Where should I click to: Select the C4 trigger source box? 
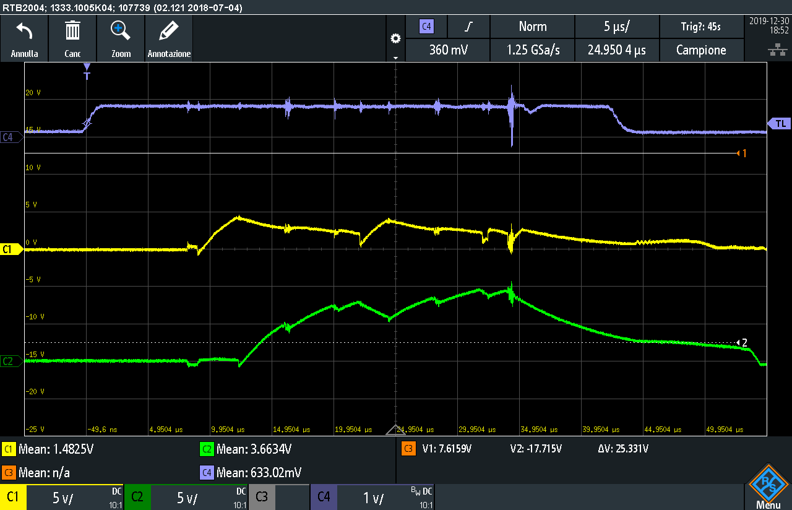pyautogui.click(x=426, y=27)
